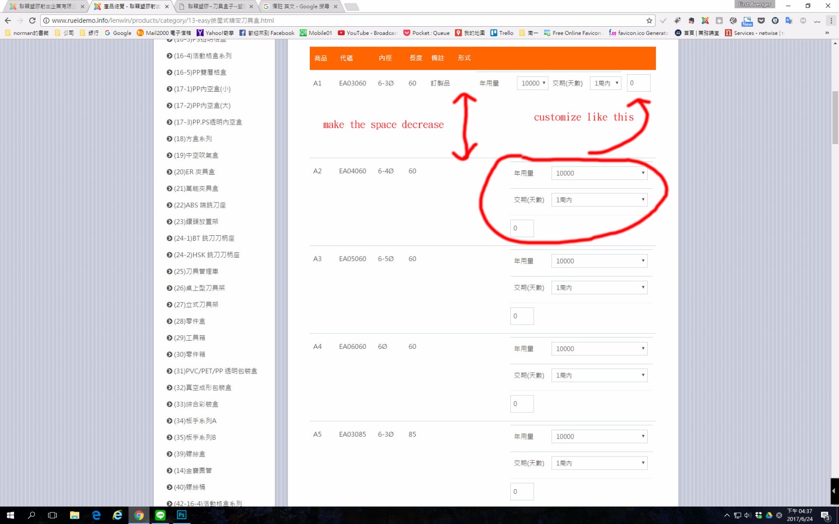Click the Joomla extension icon in toolbar
The image size is (839, 524).
705,20
